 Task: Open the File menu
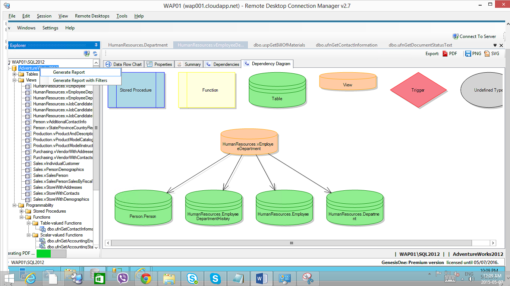point(12,16)
